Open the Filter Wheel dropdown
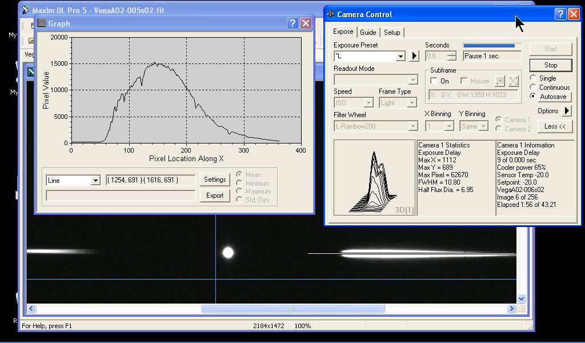 pos(413,126)
